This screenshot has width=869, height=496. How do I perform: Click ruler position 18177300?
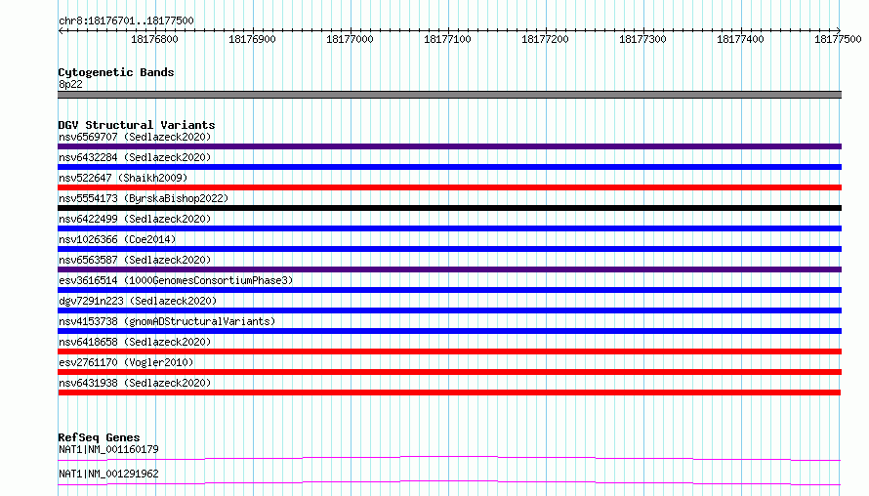(x=642, y=39)
